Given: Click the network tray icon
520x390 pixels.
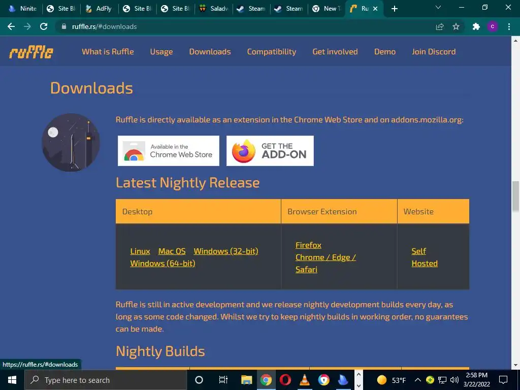Looking at the screenshot, I should (442, 380).
